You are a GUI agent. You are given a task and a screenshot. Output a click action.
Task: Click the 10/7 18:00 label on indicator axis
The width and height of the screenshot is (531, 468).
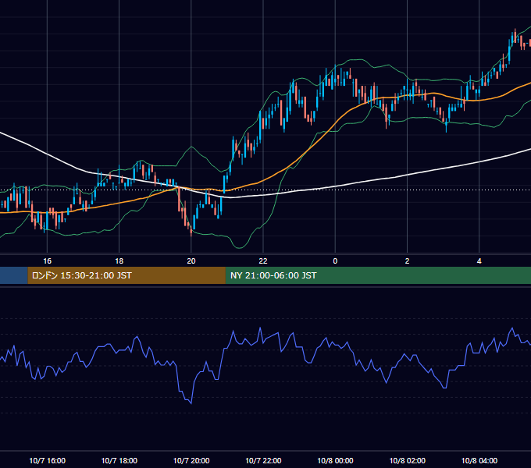119,460
